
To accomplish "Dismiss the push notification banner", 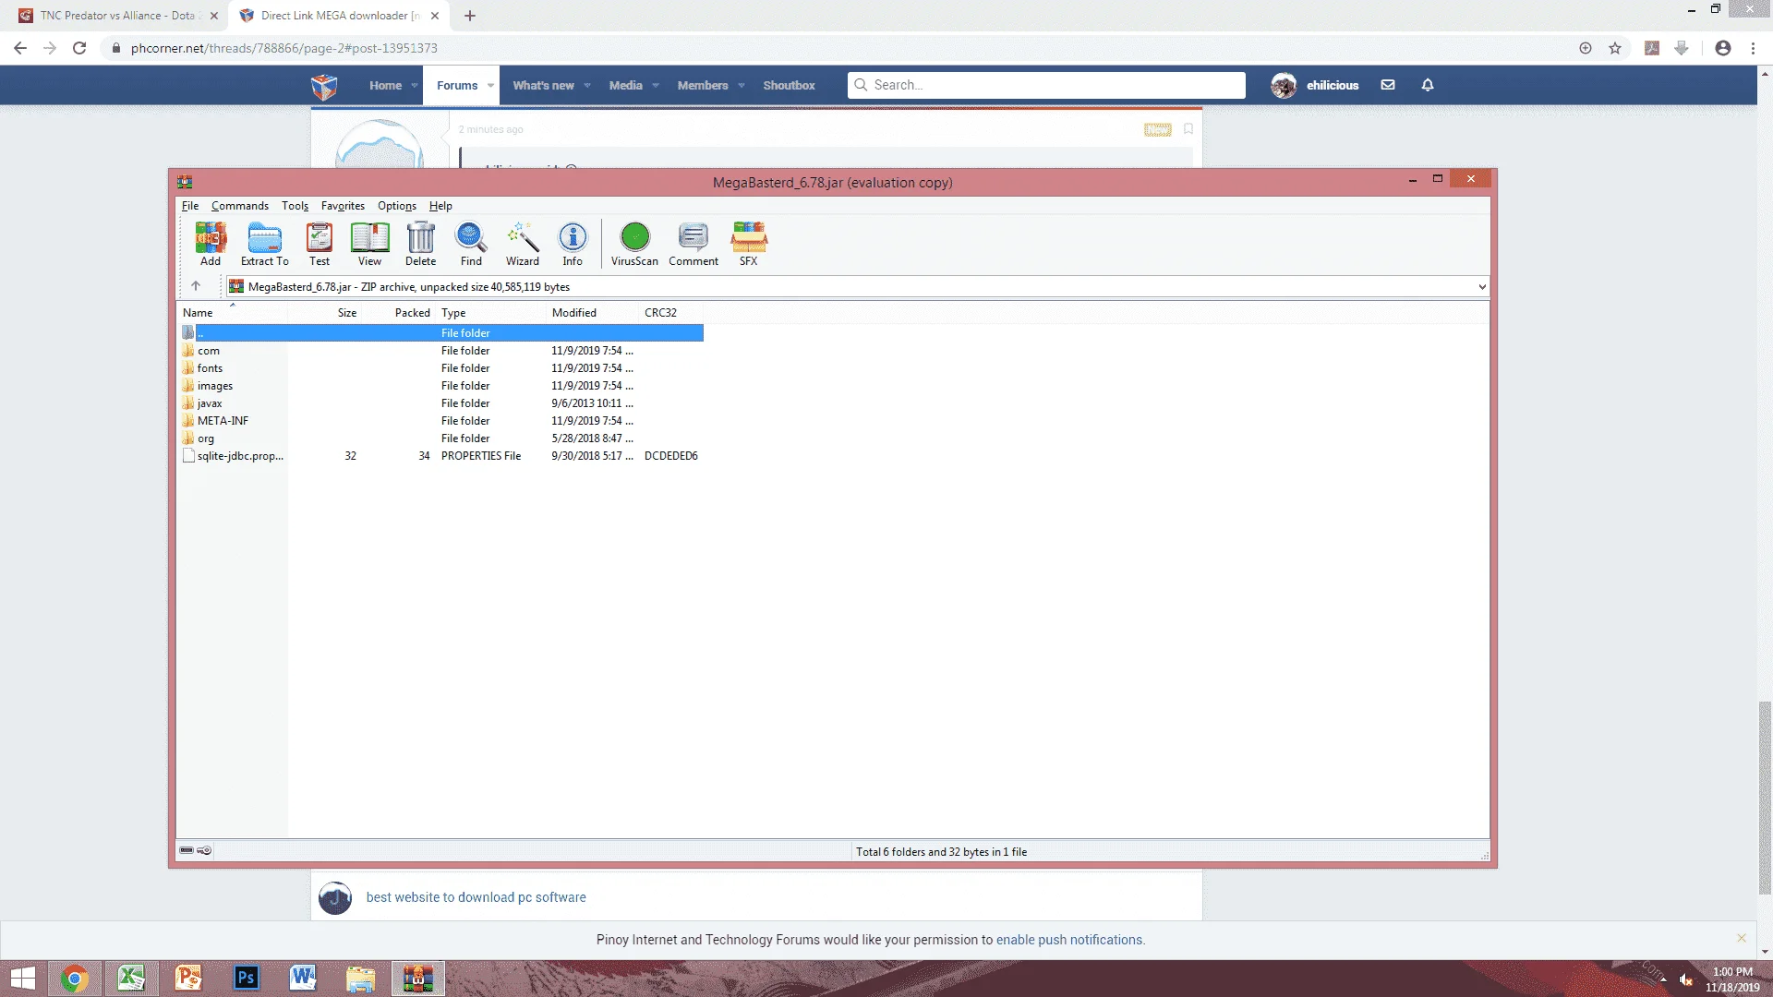I will (x=1742, y=938).
